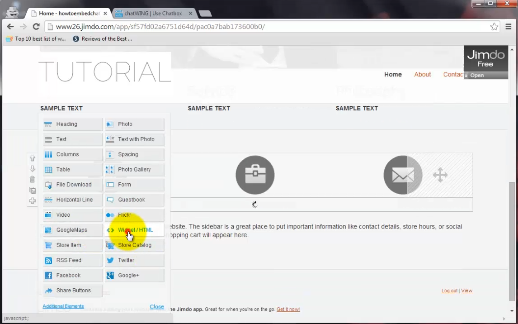Open Reviews of the Best bookmark
The width and height of the screenshot is (518, 324).
[103, 38]
